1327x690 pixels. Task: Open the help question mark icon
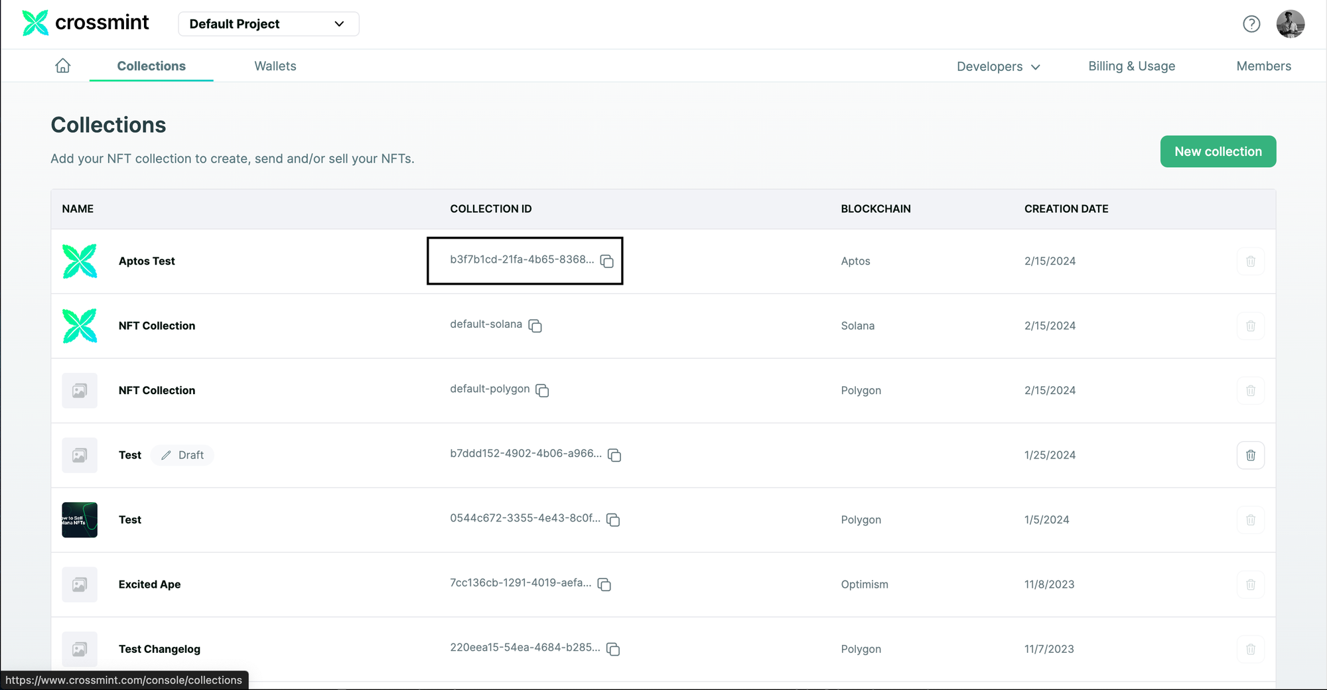[x=1251, y=24]
